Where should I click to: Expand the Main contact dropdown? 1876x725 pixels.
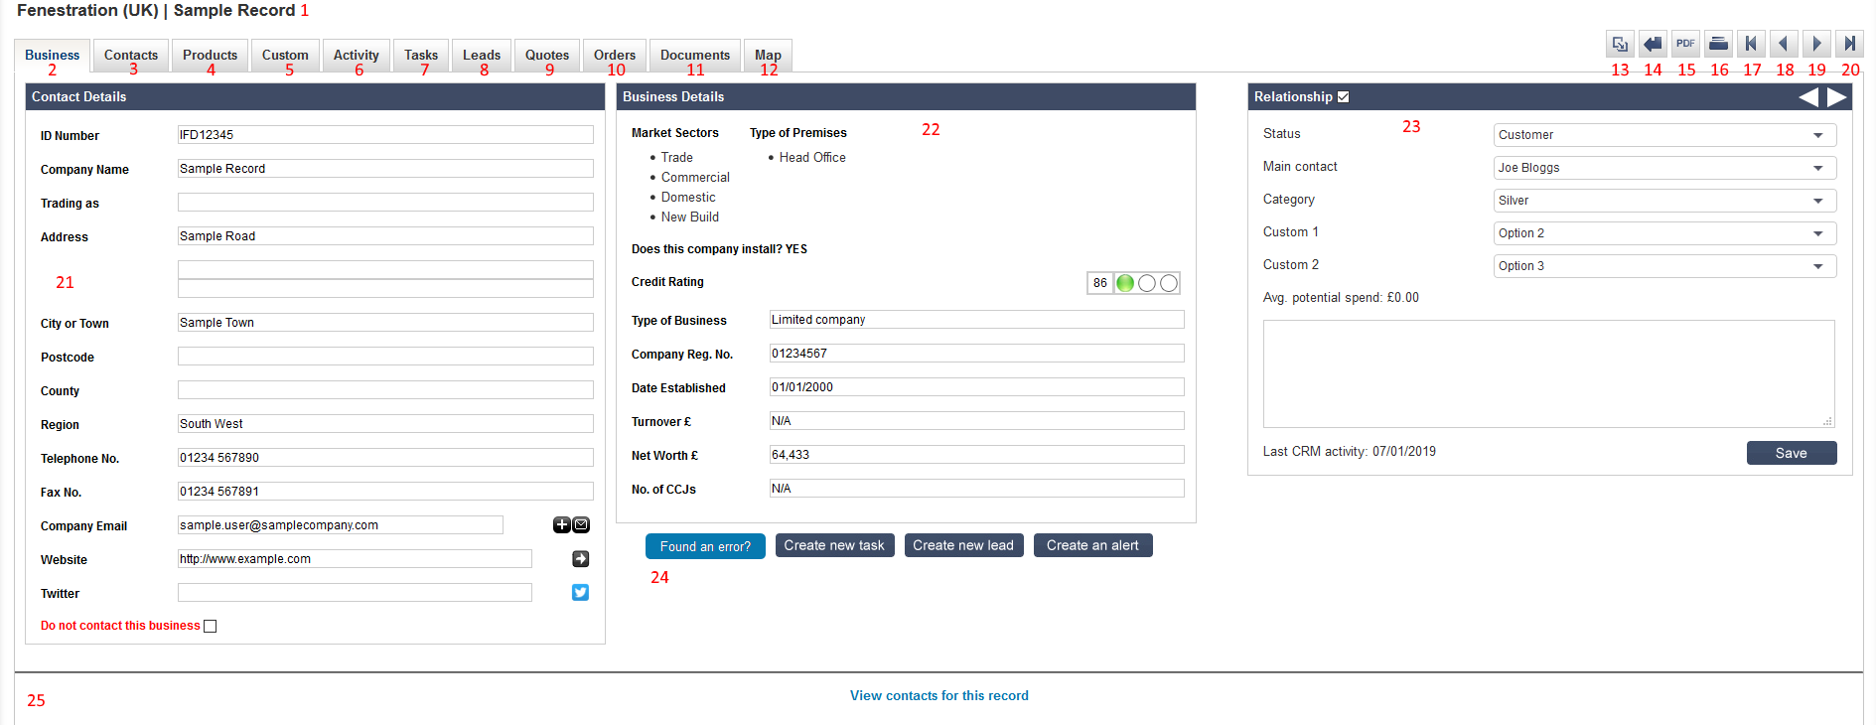pos(1664,168)
